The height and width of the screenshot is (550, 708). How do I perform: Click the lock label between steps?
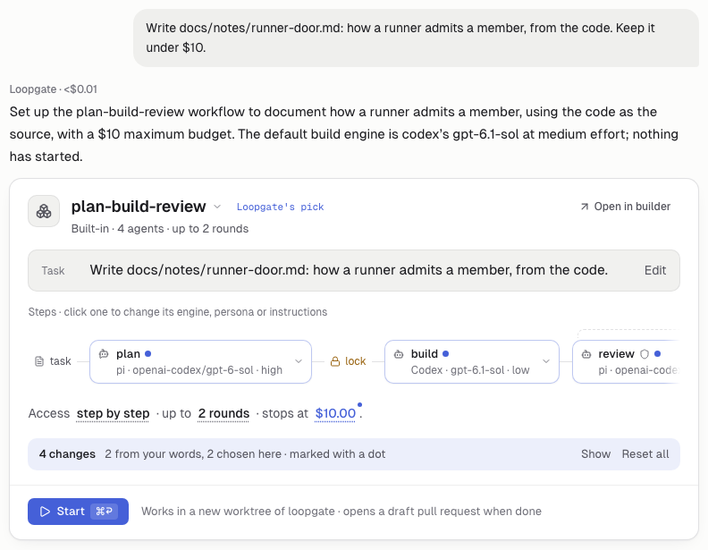click(x=356, y=361)
